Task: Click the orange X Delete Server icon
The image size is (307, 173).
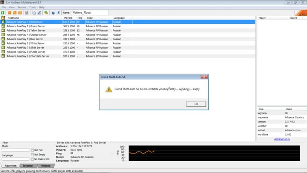Action: [x=15, y=13]
